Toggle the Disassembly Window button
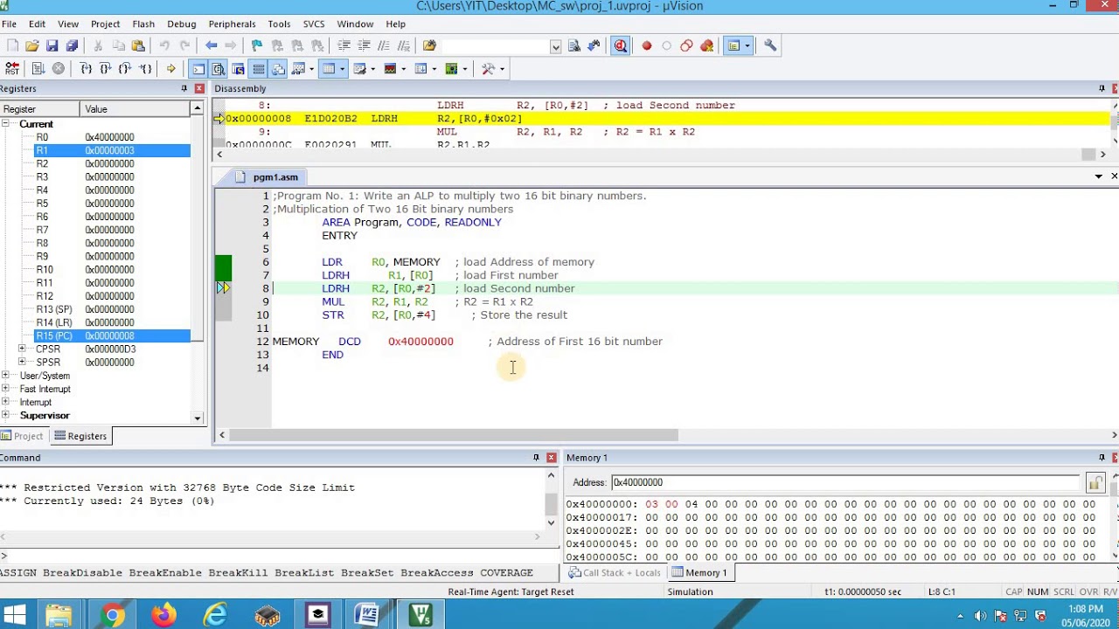 [x=219, y=68]
